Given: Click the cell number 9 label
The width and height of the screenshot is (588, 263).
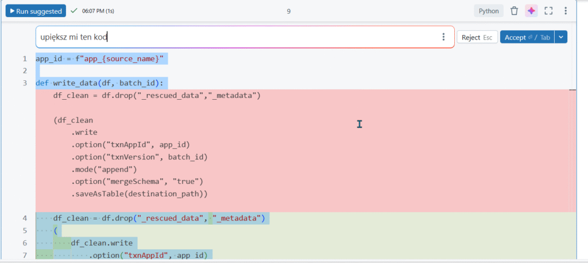Looking at the screenshot, I should [289, 11].
